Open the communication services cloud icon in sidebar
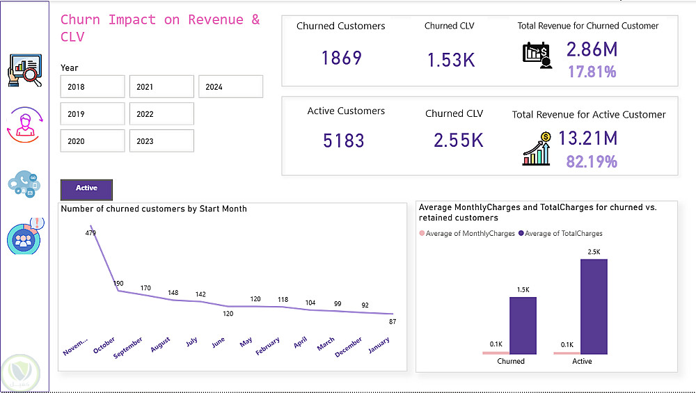The height and width of the screenshot is (393, 696). pyautogui.click(x=24, y=184)
